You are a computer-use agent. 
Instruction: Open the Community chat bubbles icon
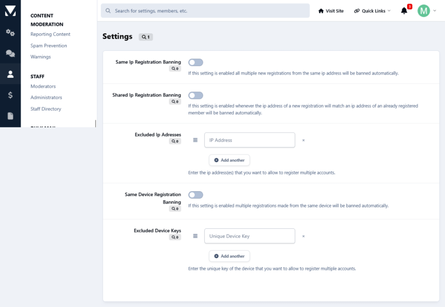point(10,53)
